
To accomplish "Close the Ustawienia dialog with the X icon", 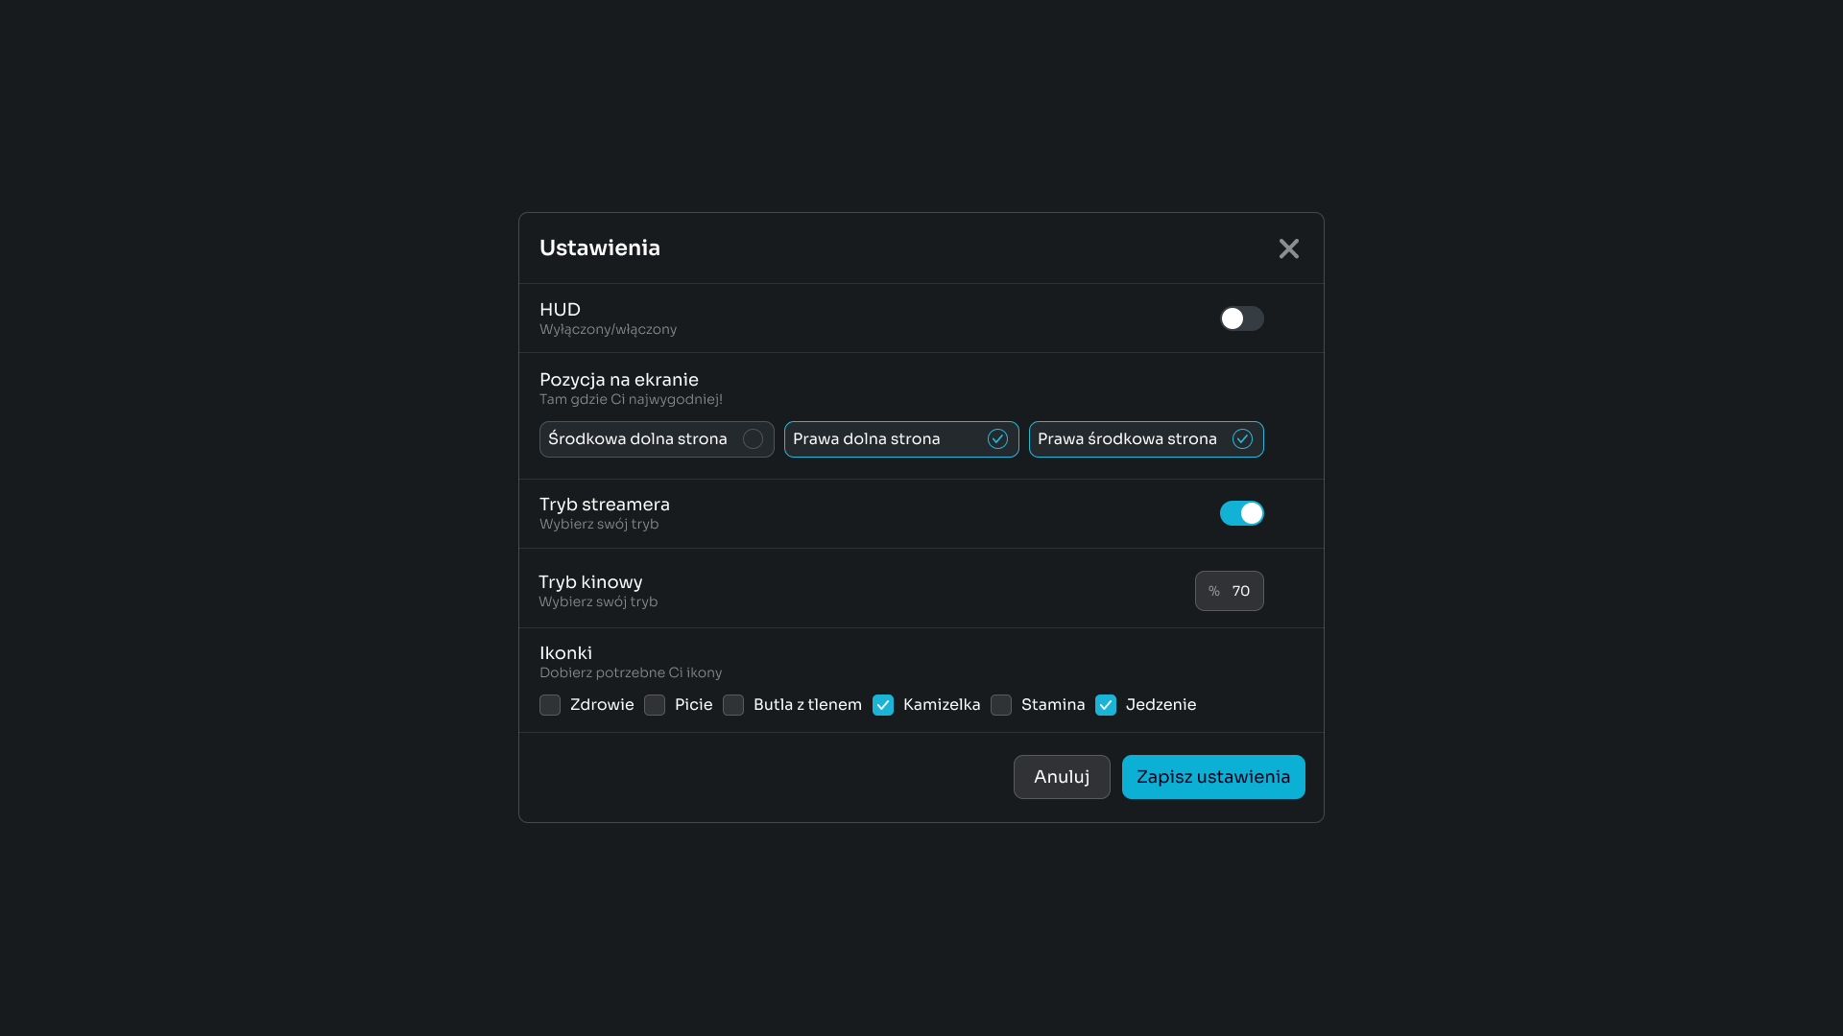I will point(1288,248).
